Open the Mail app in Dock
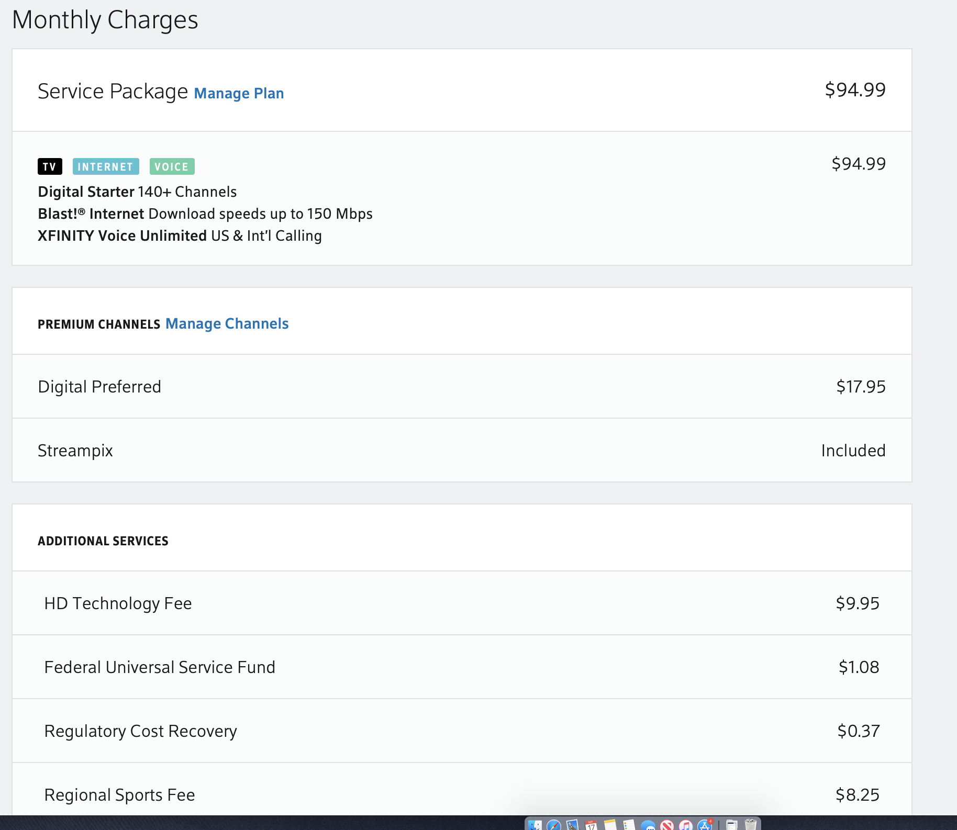 coord(572,825)
